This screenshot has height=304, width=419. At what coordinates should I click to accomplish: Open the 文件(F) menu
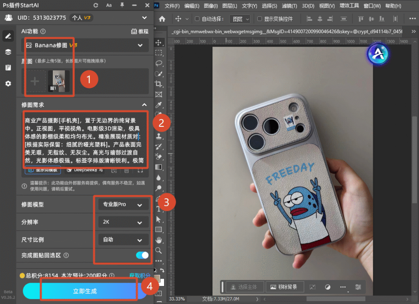(172, 6)
